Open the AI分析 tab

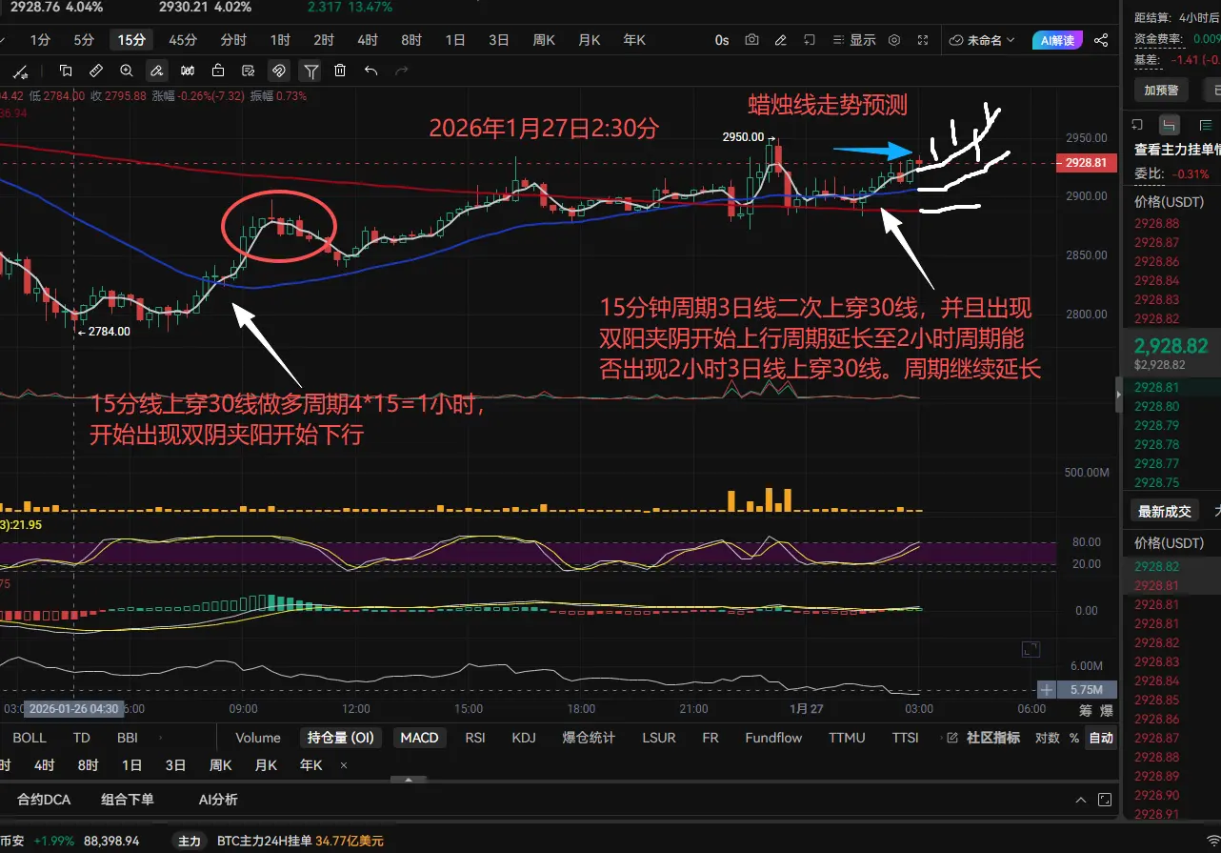[x=218, y=800]
